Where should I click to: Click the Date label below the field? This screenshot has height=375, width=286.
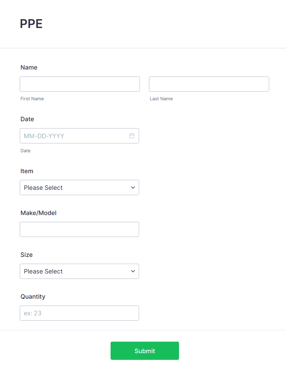coord(26,150)
